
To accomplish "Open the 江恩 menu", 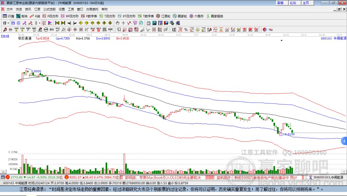I will (37, 9).
